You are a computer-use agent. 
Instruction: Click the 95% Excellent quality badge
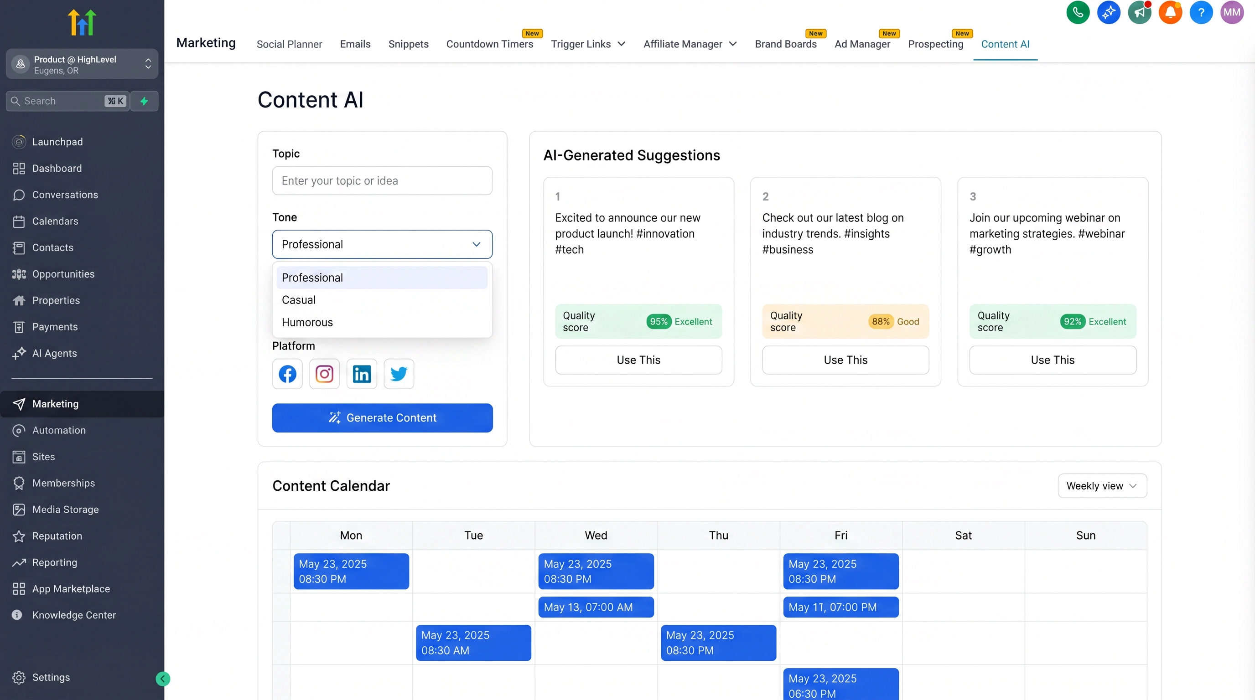pos(680,321)
